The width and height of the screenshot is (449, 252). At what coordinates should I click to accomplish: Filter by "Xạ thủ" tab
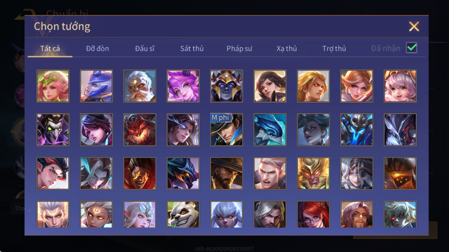coord(287,49)
